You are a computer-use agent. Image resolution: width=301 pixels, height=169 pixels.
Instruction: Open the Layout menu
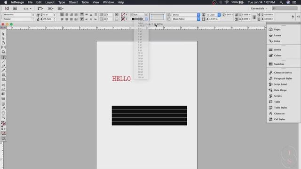pos(50,2)
